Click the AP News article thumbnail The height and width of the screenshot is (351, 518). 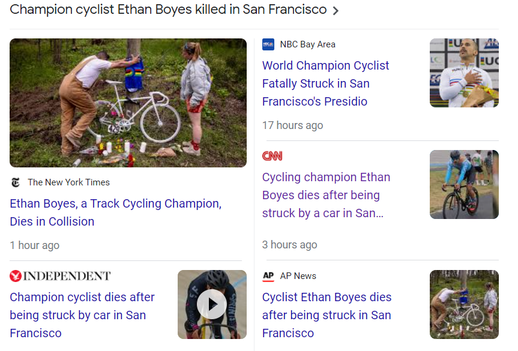click(x=464, y=304)
